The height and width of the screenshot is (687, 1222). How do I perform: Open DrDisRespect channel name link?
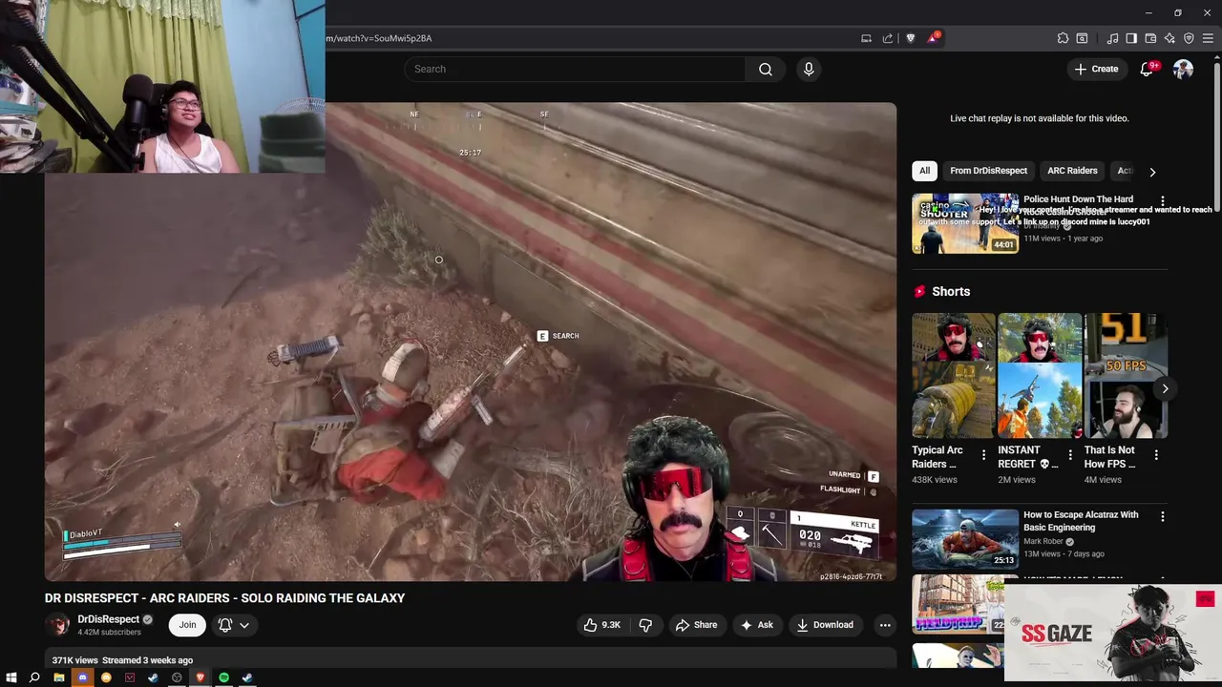[108, 619]
